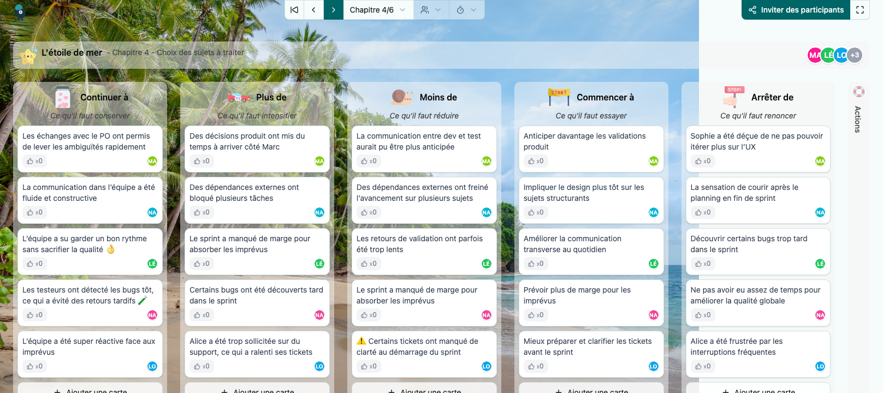
Task: Click the +3 participants avatar
Action: point(855,55)
